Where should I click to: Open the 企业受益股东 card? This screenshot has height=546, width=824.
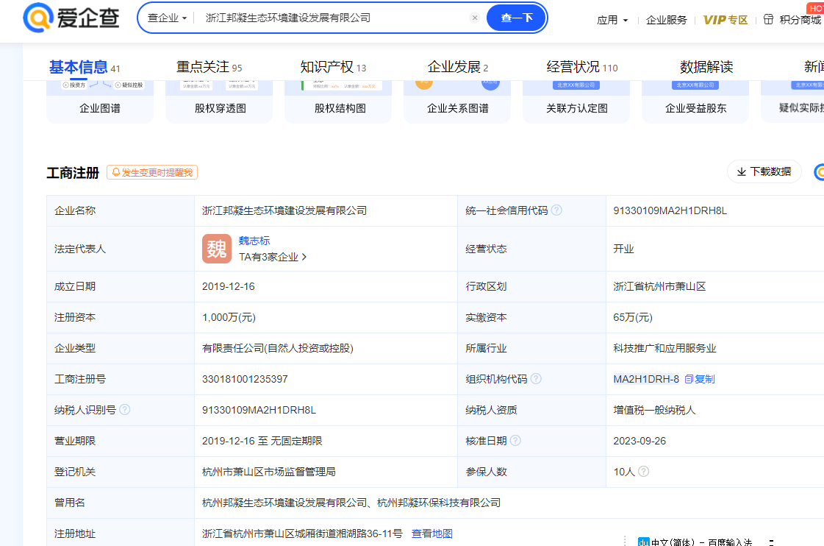tap(695, 102)
